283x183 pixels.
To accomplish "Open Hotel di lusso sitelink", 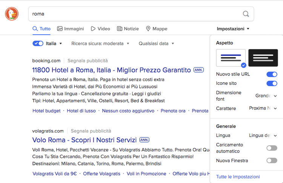I will [x=81, y=111].
